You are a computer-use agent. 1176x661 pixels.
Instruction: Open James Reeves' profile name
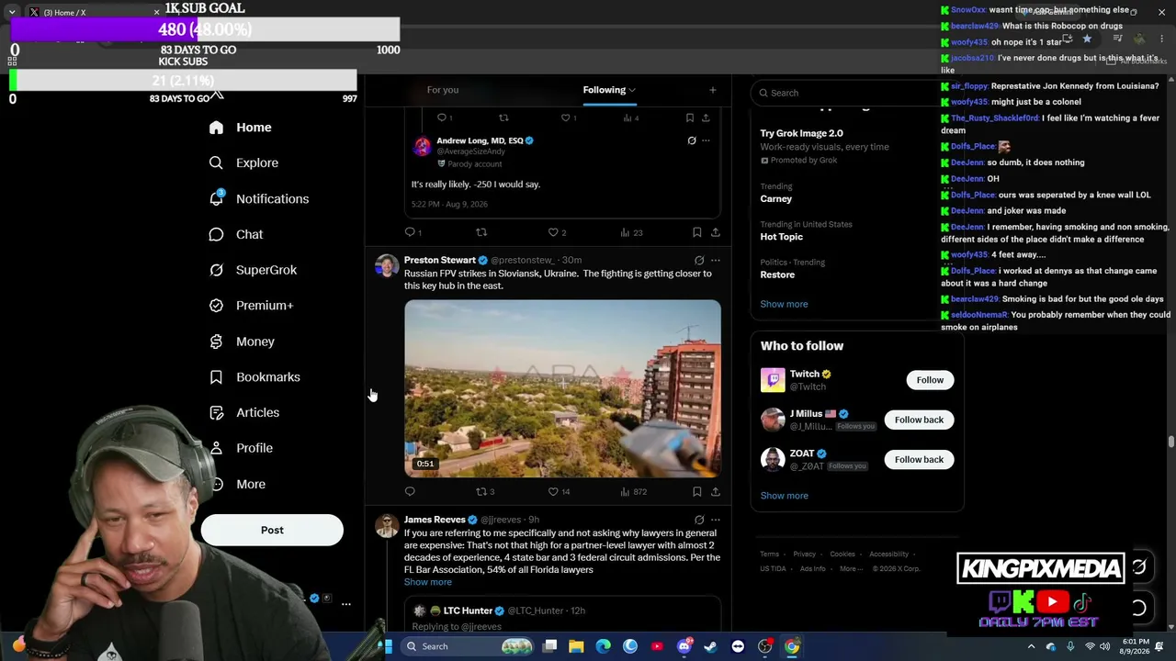coord(435,521)
